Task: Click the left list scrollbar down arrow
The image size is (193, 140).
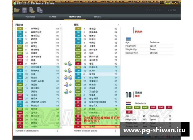Action: coord(61,128)
